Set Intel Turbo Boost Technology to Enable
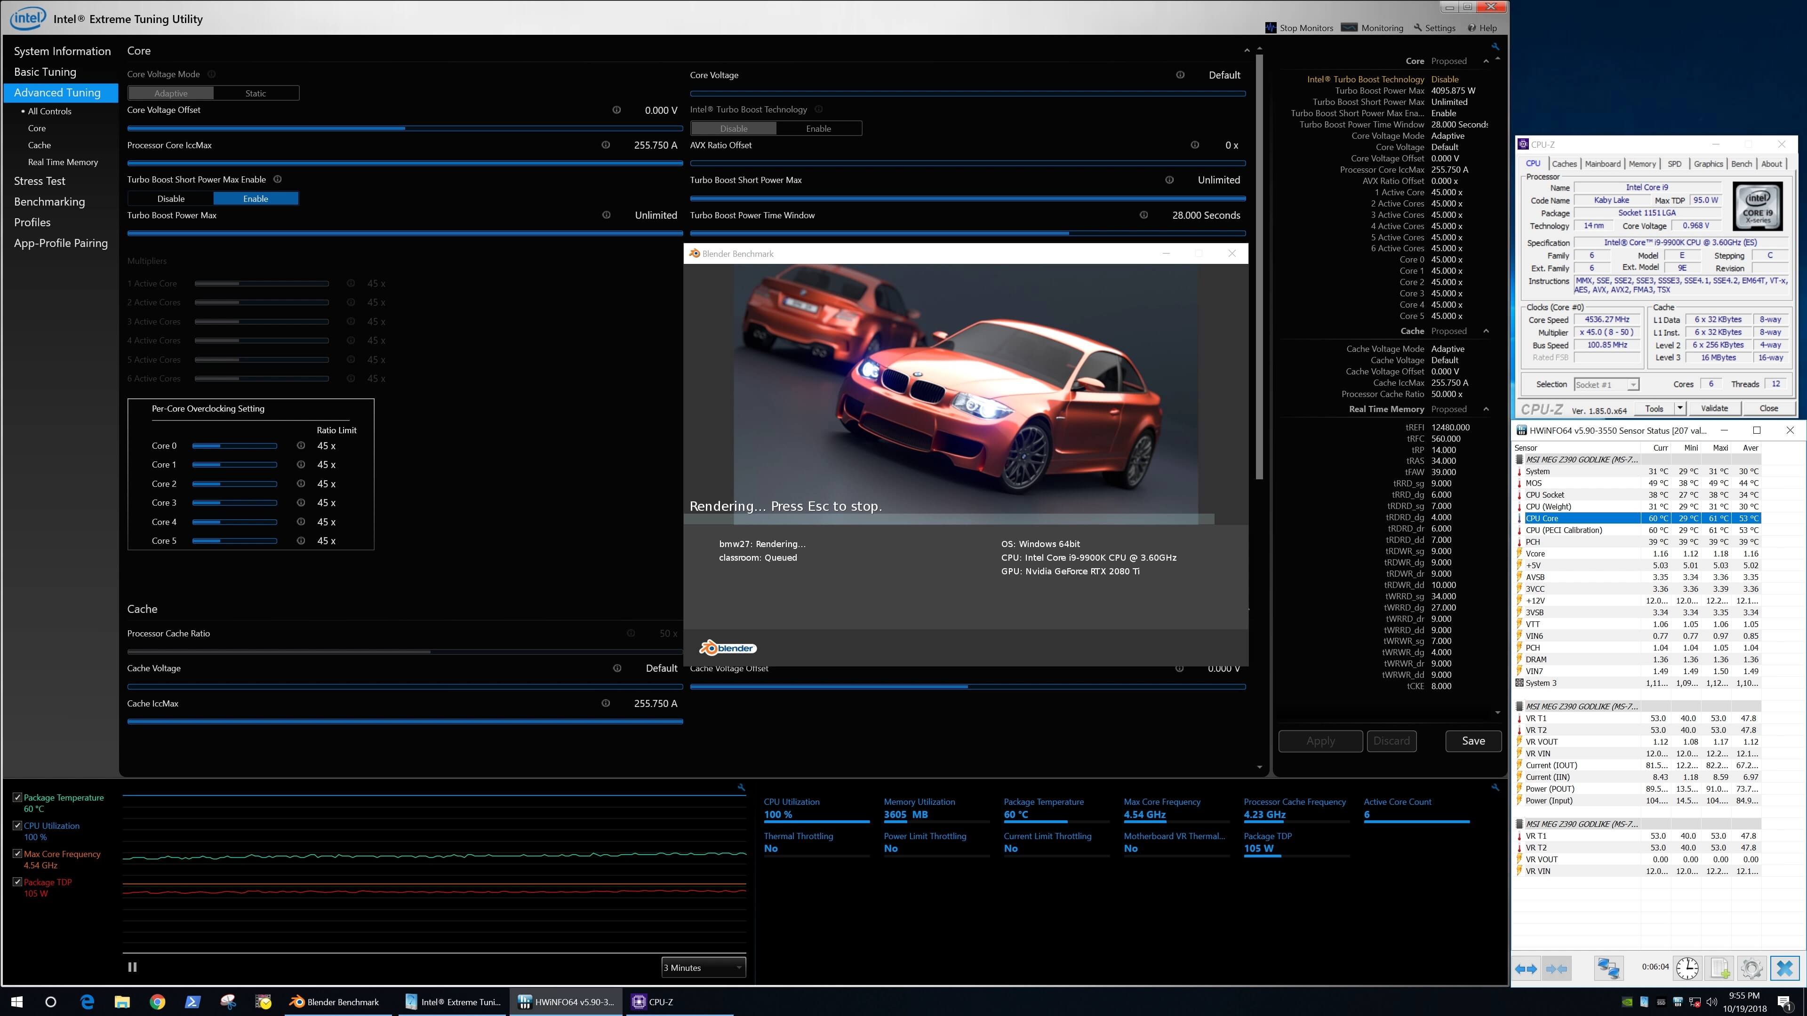This screenshot has height=1016, width=1807. coord(819,128)
